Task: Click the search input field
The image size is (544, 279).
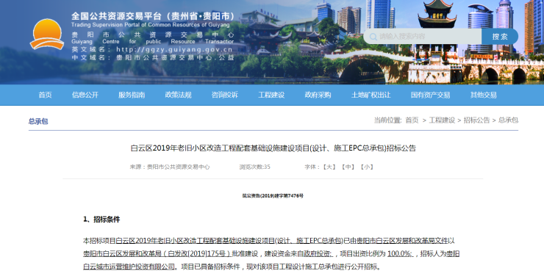Action: [422, 37]
